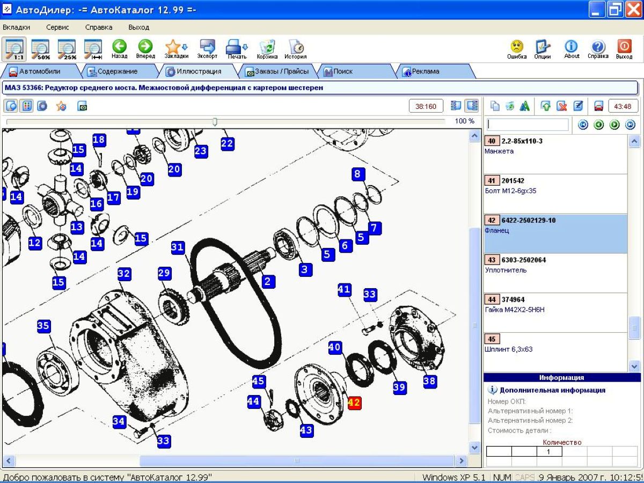Jump to first part with blue arrow
Image resolution: width=644 pixels, height=483 pixels.
(x=583, y=125)
